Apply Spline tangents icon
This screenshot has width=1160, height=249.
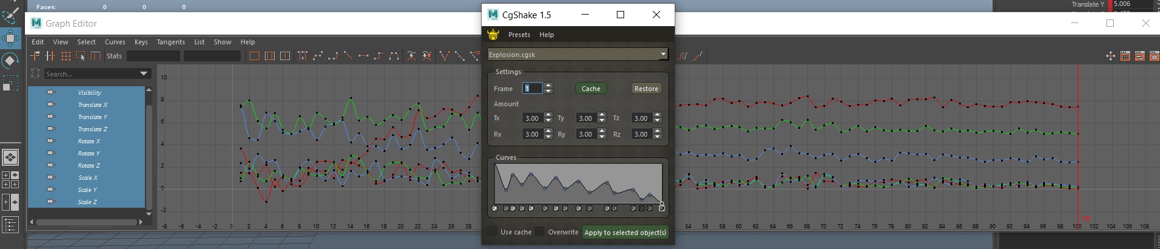(x=318, y=56)
